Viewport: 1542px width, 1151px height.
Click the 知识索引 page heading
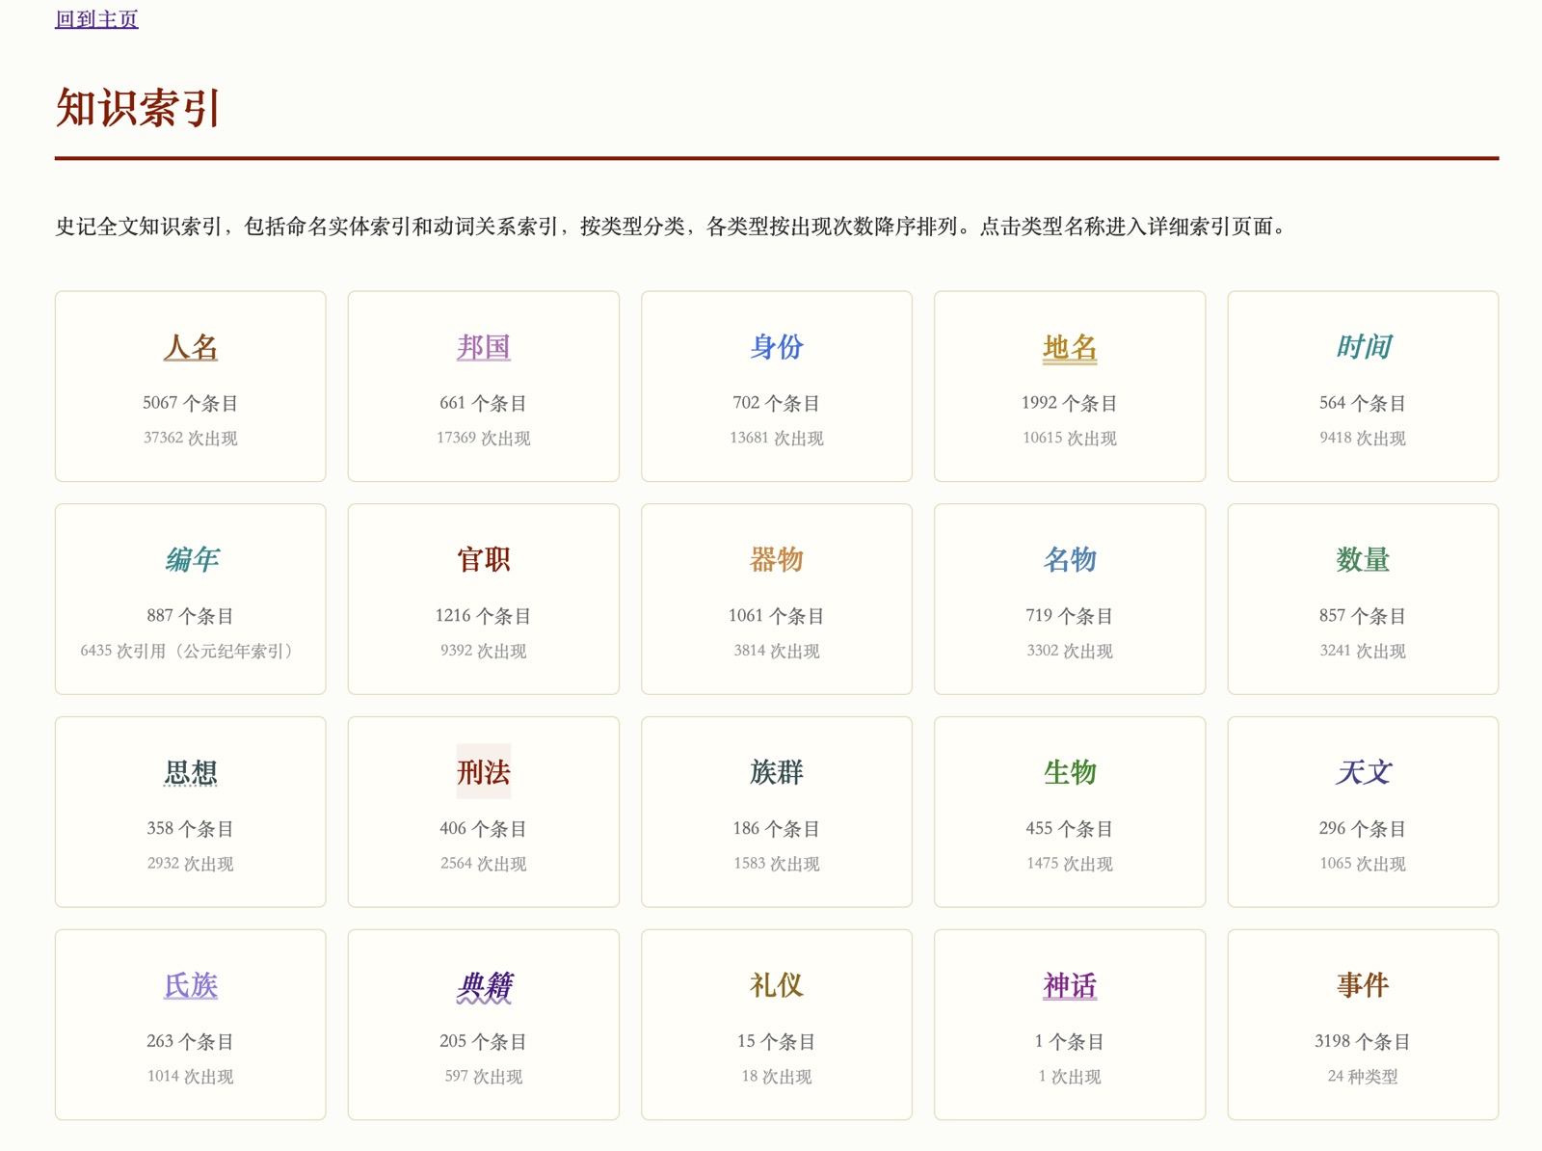(139, 107)
